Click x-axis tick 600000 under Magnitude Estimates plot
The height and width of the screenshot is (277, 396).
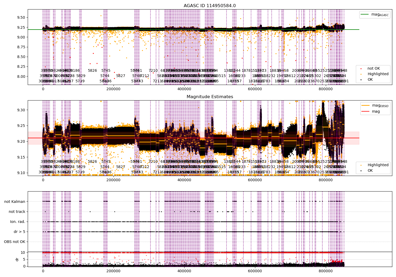coord(255,180)
